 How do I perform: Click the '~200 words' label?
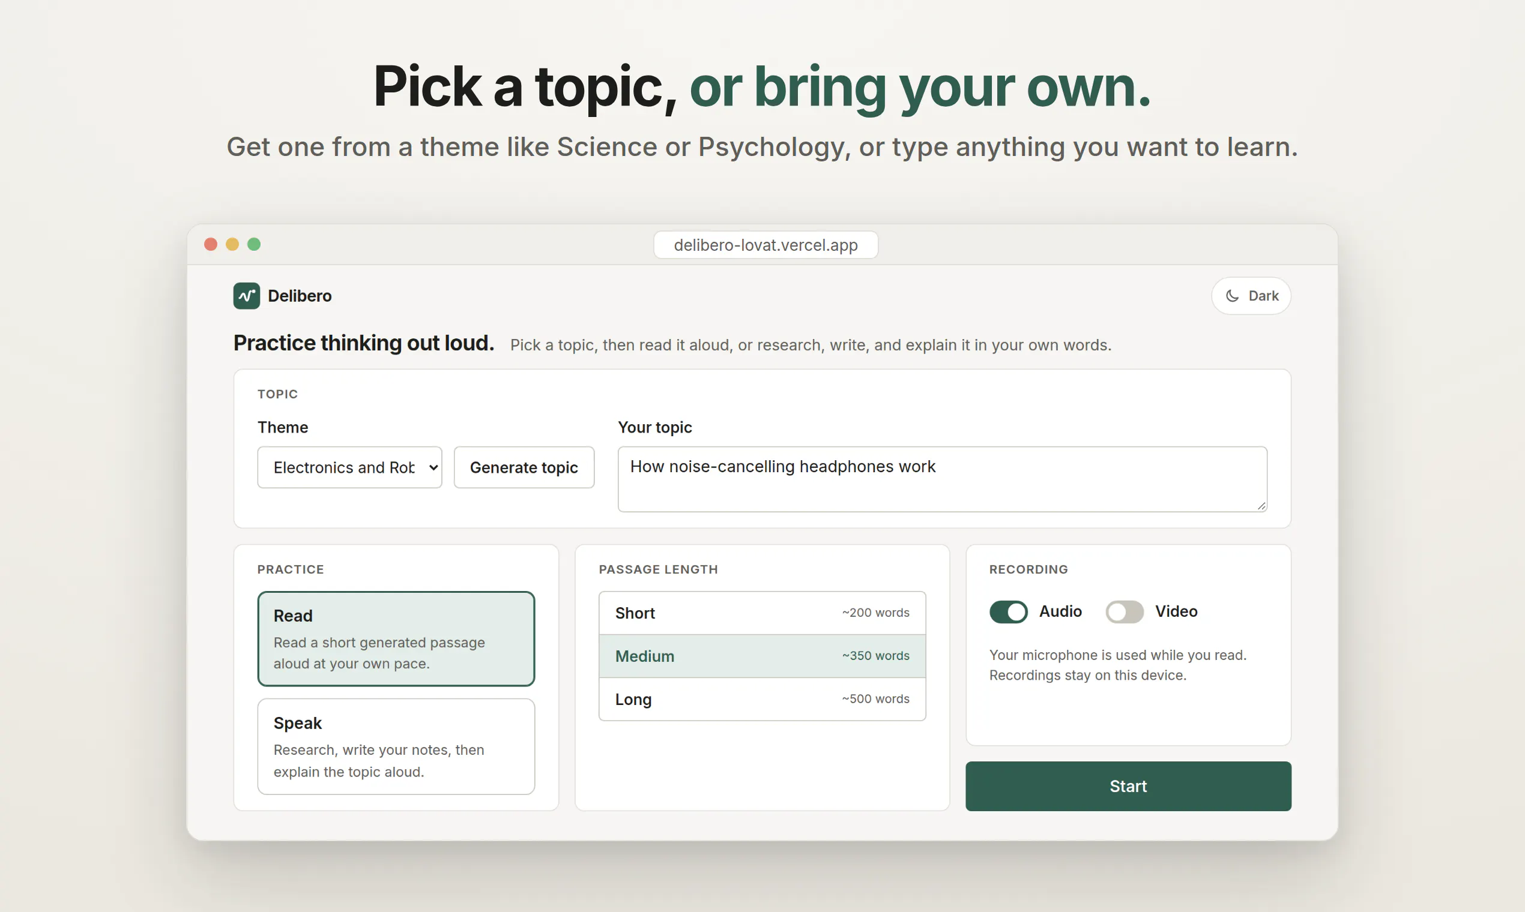click(875, 613)
